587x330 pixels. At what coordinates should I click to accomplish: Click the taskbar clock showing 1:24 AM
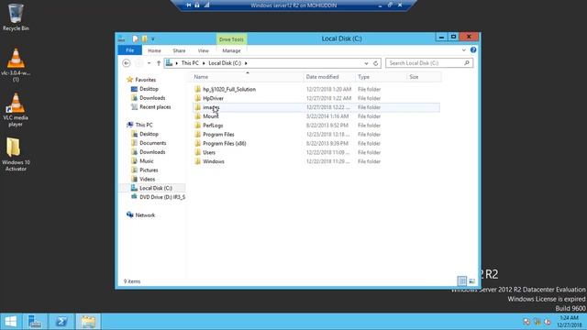click(569, 322)
